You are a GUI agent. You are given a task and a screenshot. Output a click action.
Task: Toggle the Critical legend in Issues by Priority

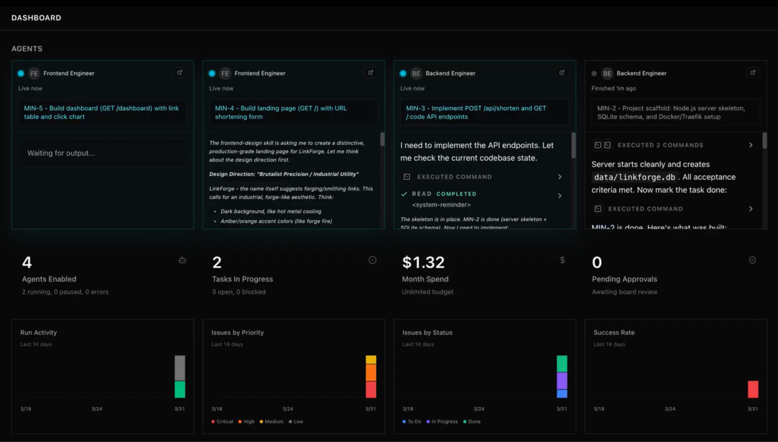[222, 421]
